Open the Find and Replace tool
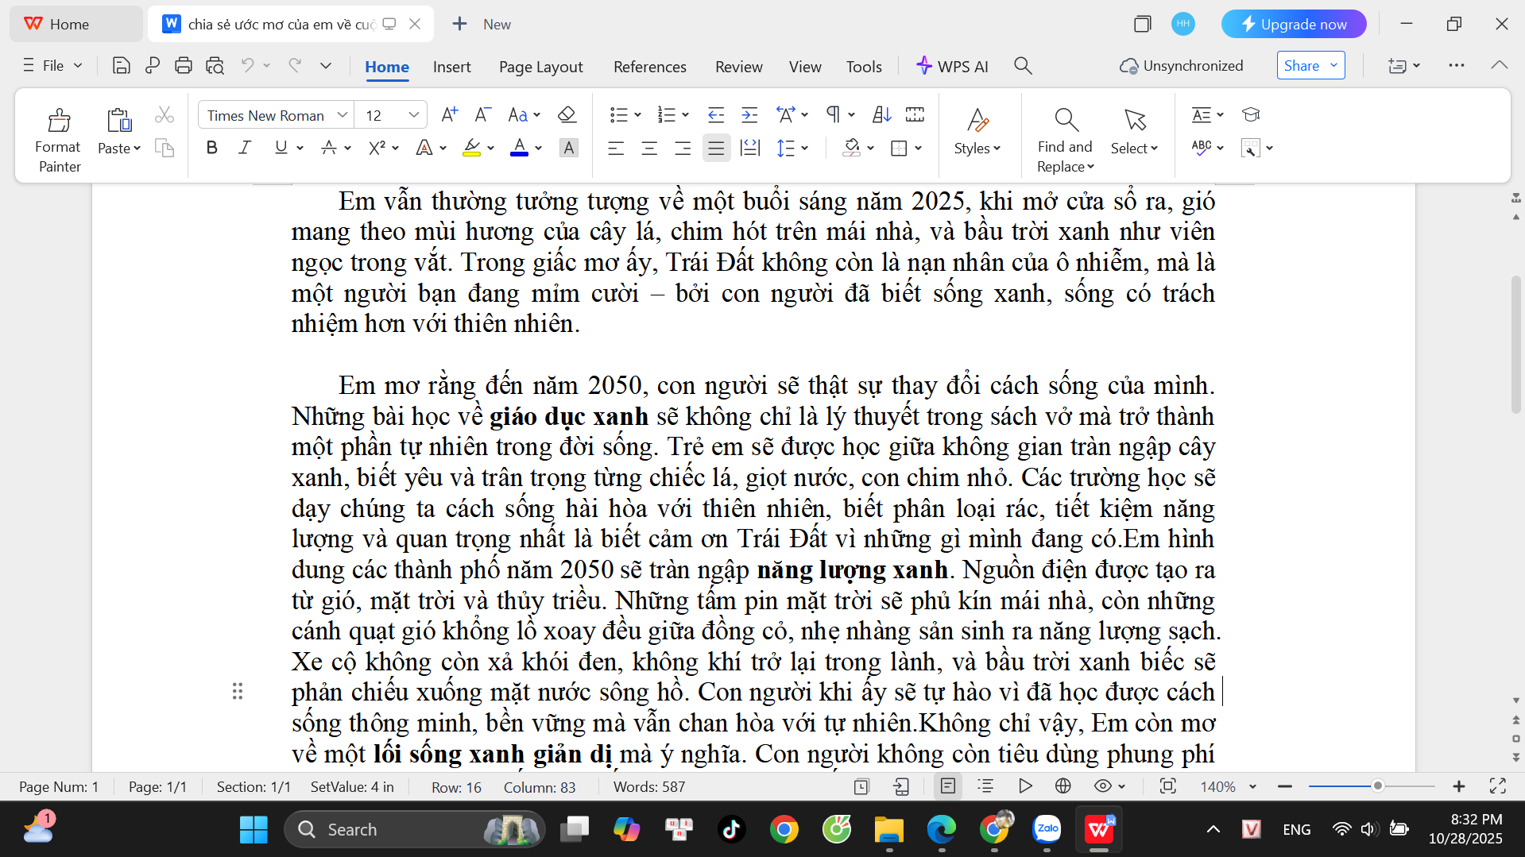Viewport: 1525px width, 857px height. click(x=1065, y=141)
